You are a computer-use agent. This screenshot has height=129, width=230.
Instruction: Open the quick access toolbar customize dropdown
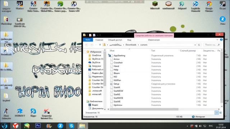pyautogui.click(x=97, y=35)
